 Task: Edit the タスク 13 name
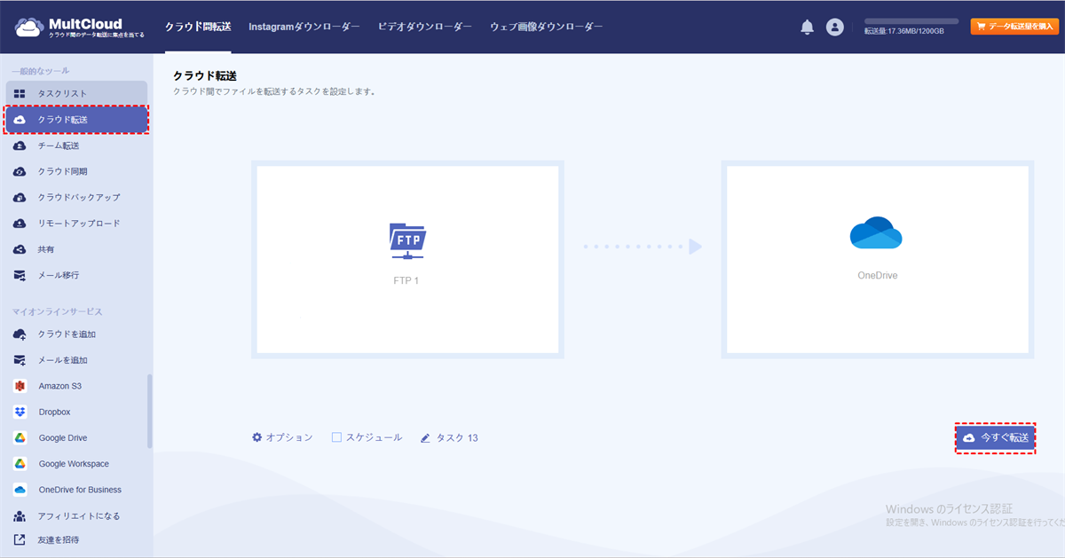[x=457, y=437]
